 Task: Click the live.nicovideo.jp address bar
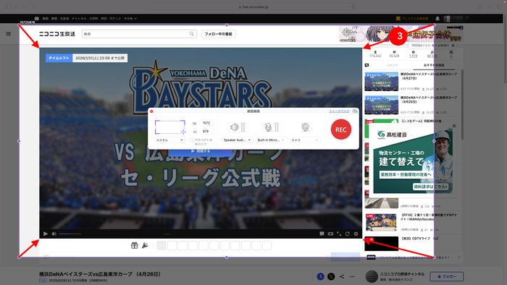tap(253, 7)
